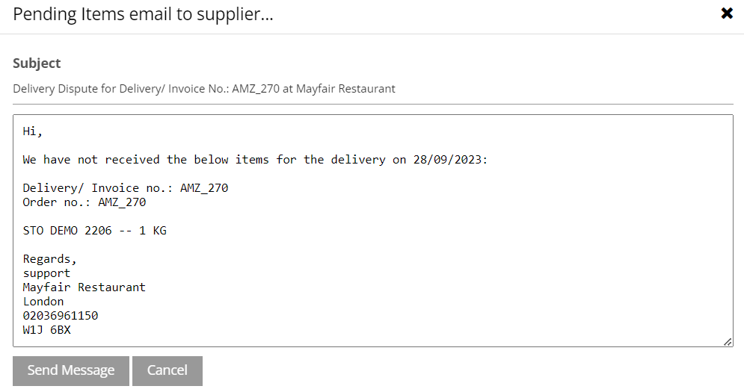Click the "support" signature line
The image size is (744, 392).
46,273
